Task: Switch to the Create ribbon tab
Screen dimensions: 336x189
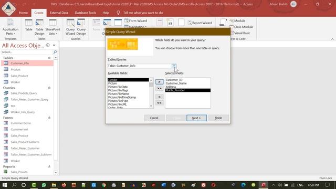Action: pos(39,13)
